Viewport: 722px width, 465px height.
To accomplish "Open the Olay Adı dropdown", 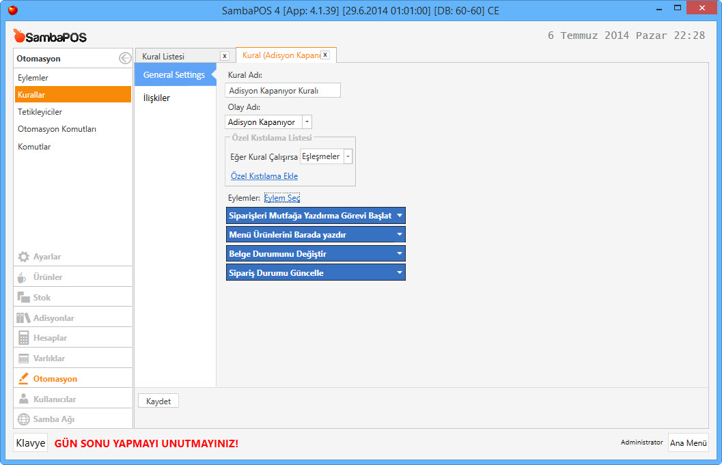I will coord(307,122).
